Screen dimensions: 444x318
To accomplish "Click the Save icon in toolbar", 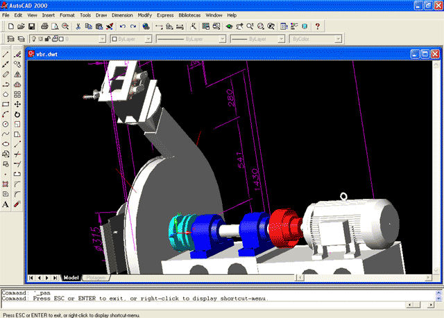I will pos(31,26).
